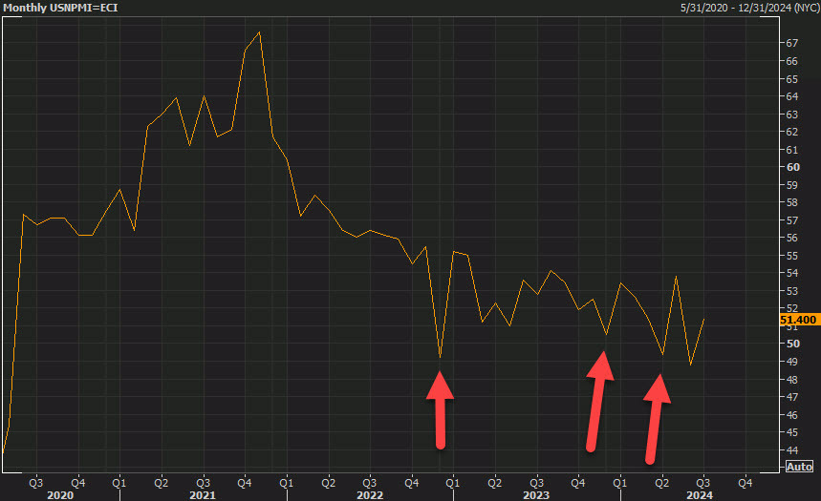Click the 2021 year label

202,494
